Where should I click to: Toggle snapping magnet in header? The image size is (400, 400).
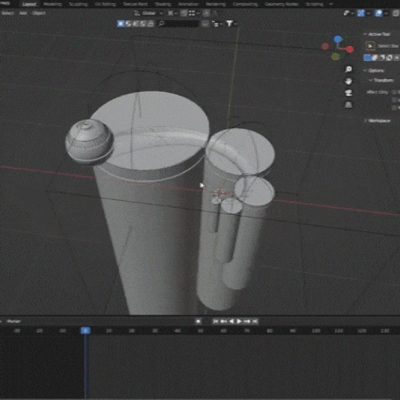click(x=184, y=13)
